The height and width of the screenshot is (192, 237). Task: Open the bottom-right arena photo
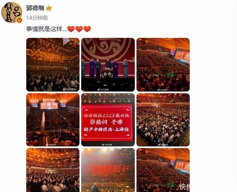pos(163,170)
